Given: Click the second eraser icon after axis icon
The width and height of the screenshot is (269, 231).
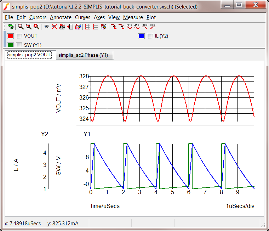Looking at the screenshot, I should pos(103,27).
